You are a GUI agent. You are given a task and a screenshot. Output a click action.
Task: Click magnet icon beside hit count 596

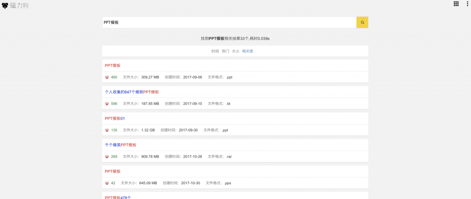107,104
